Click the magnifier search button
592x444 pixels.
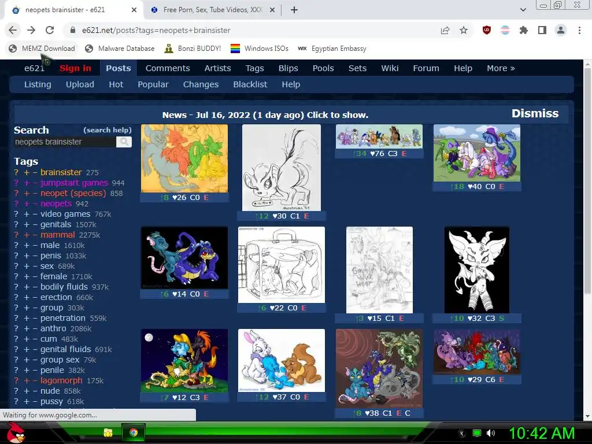point(124,142)
